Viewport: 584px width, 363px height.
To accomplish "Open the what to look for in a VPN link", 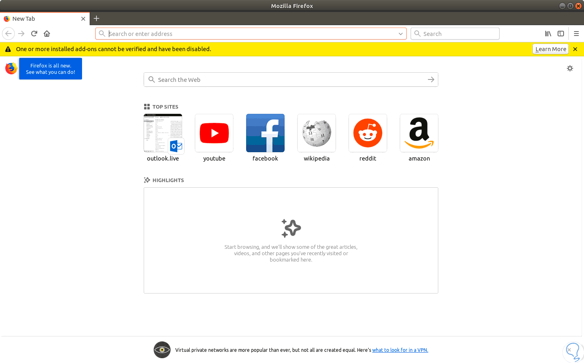I will [x=400, y=350].
